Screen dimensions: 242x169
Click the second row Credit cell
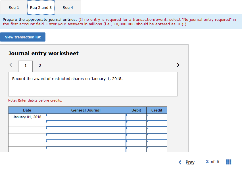point(157,123)
